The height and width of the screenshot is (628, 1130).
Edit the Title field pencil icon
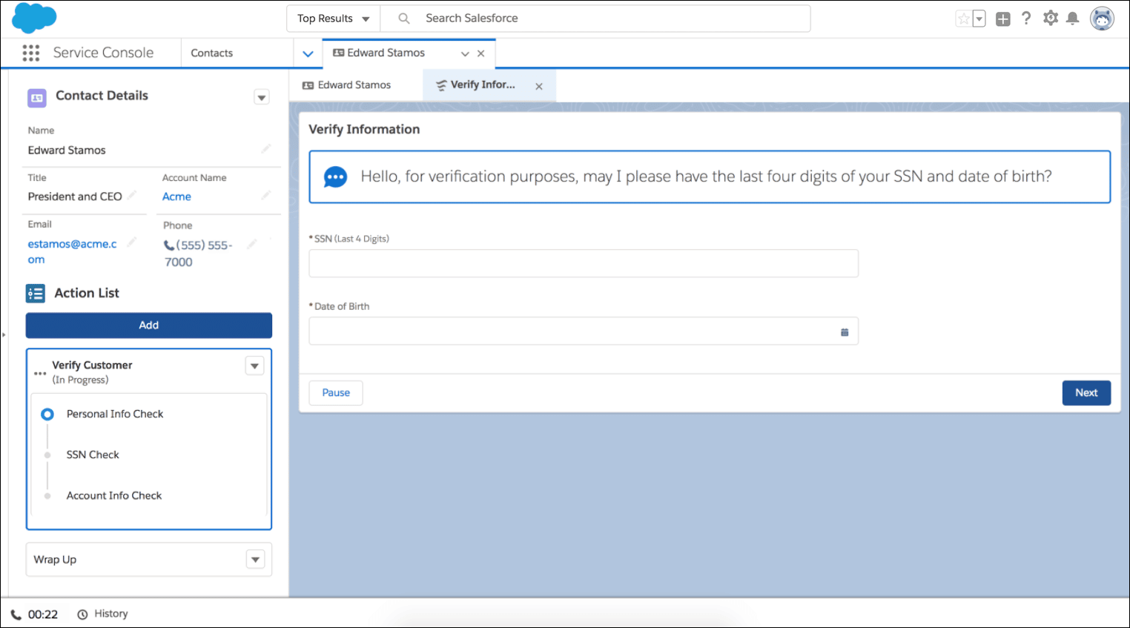[131, 195]
